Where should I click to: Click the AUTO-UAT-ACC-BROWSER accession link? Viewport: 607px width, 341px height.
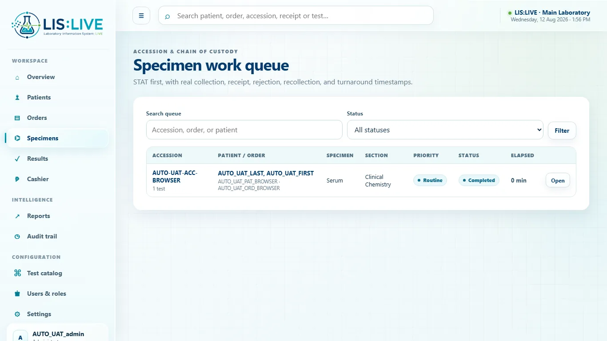pos(175,177)
